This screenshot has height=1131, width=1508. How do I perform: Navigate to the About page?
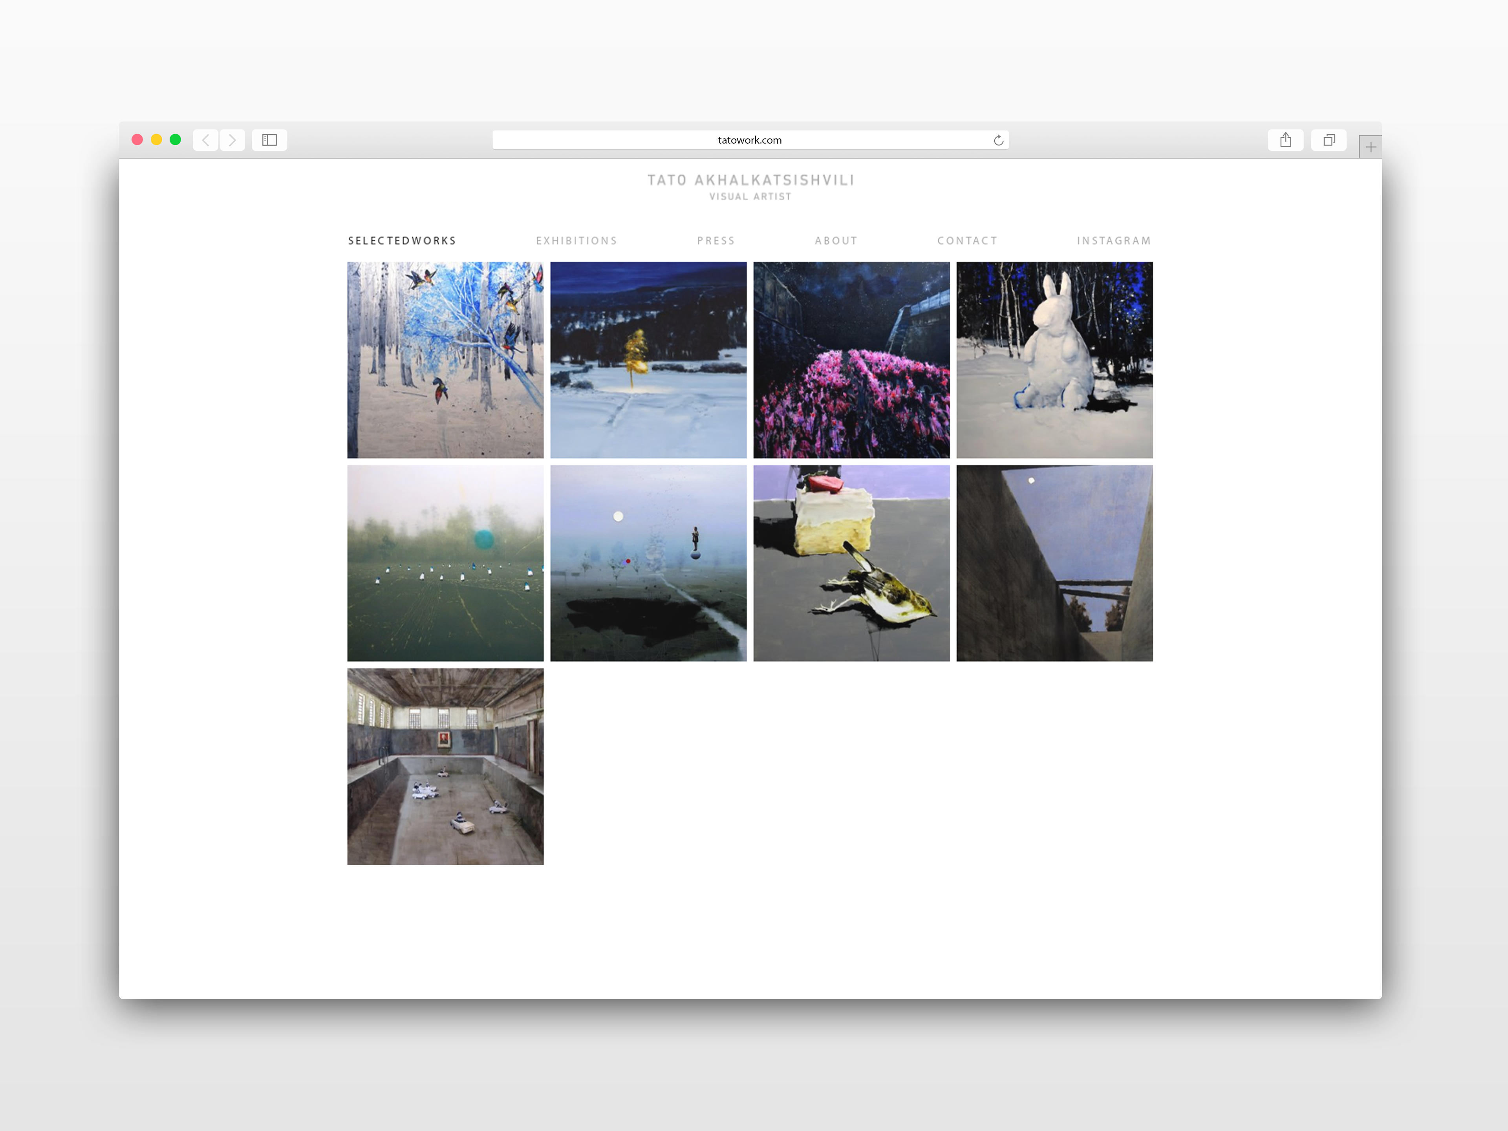coord(836,241)
